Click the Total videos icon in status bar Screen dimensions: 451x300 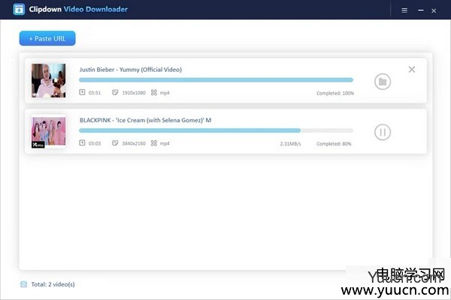[x=24, y=284]
